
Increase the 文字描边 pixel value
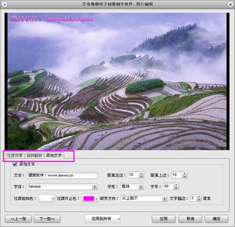tap(199, 197)
